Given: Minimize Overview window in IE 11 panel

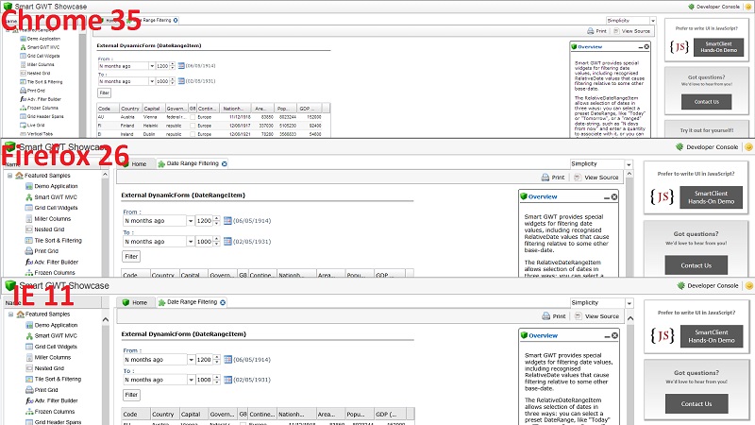Looking at the screenshot, I should tap(605, 334).
